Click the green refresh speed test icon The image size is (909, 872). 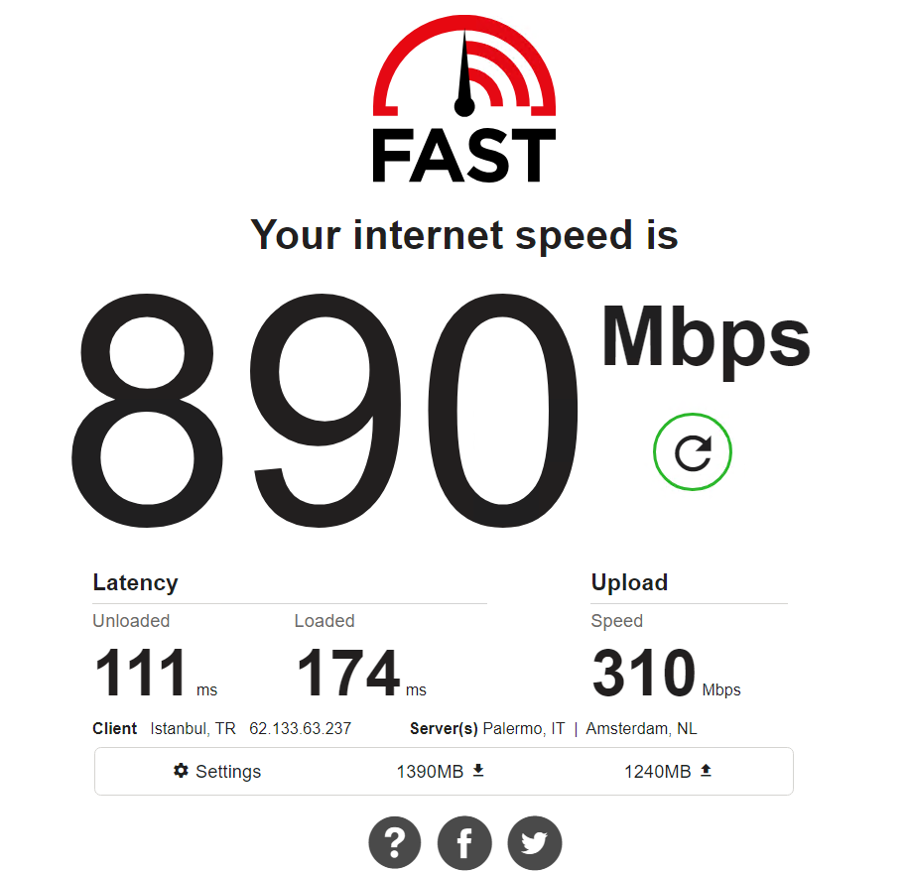pos(693,451)
